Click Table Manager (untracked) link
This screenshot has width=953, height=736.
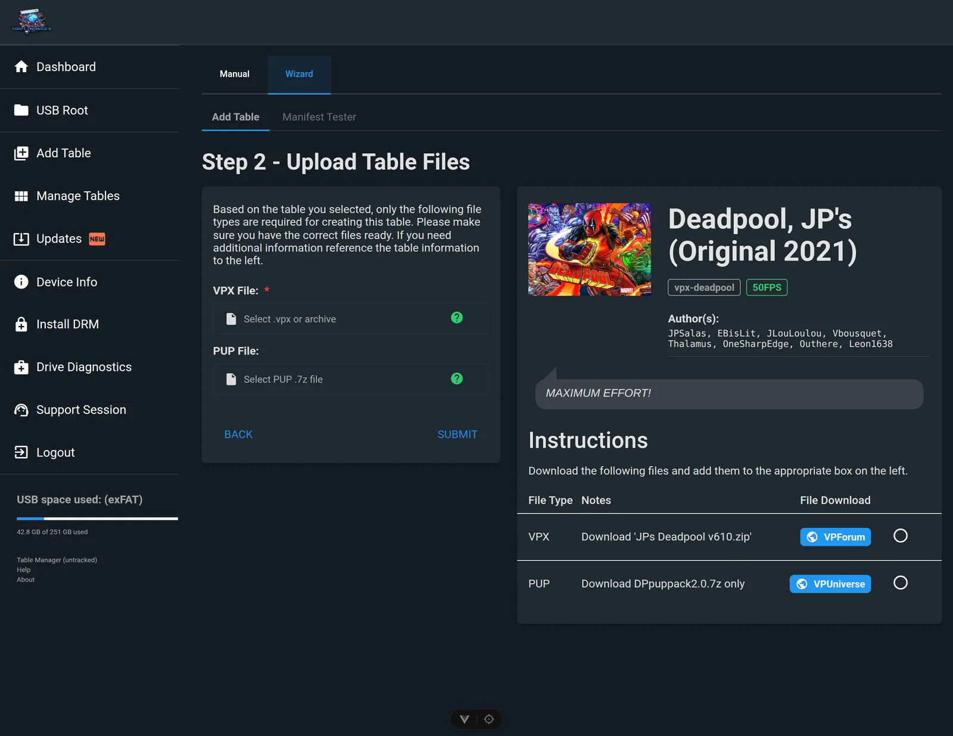click(57, 560)
